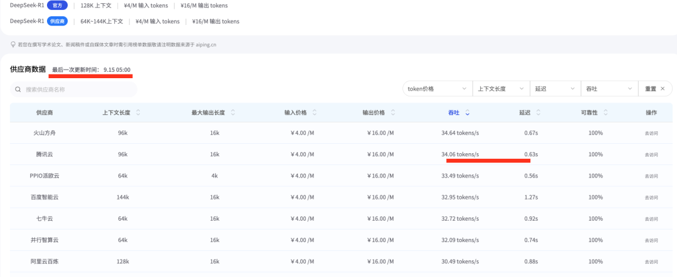Click the 官方 badge beside DeepSeek-R1
This screenshot has height=277, width=677.
pyautogui.click(x=58, y=6)
